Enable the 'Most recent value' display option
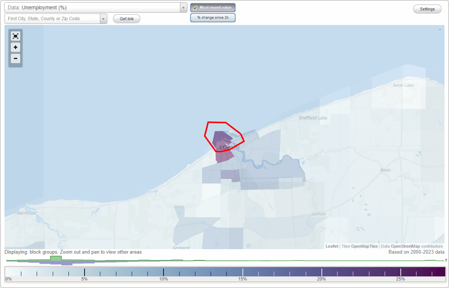Viewport: 449px width, 288px height. tap(213, 7)
